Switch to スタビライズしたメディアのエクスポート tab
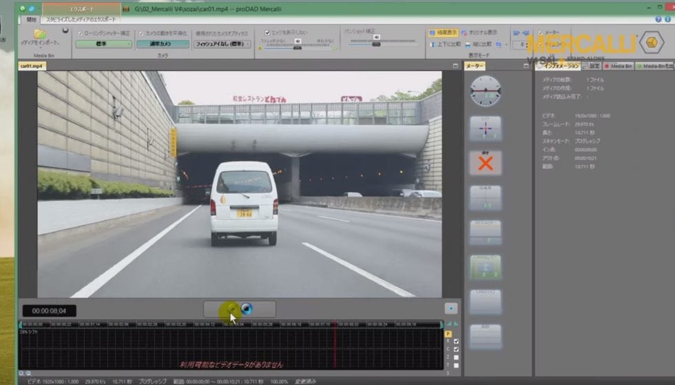675x385 pixels. coord(81,19)
